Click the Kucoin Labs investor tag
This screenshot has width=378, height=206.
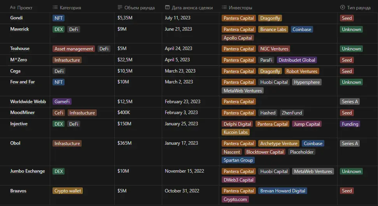click(x=236, y=132)
